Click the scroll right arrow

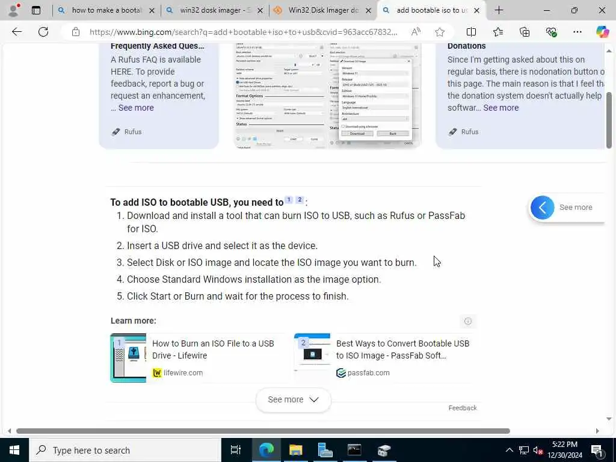click(x=597, y=431)
